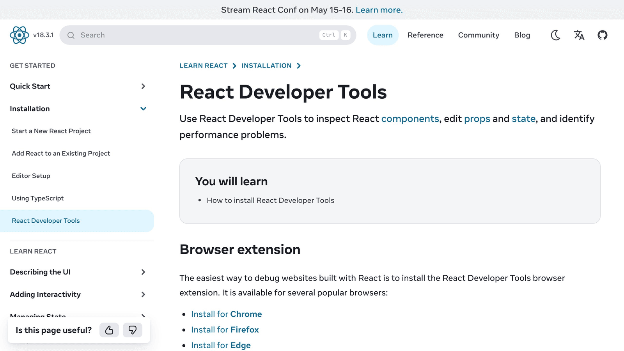Open the translations language icon
Image resolution: width=624 pixels, height=351 pixels.
point(579,35)
